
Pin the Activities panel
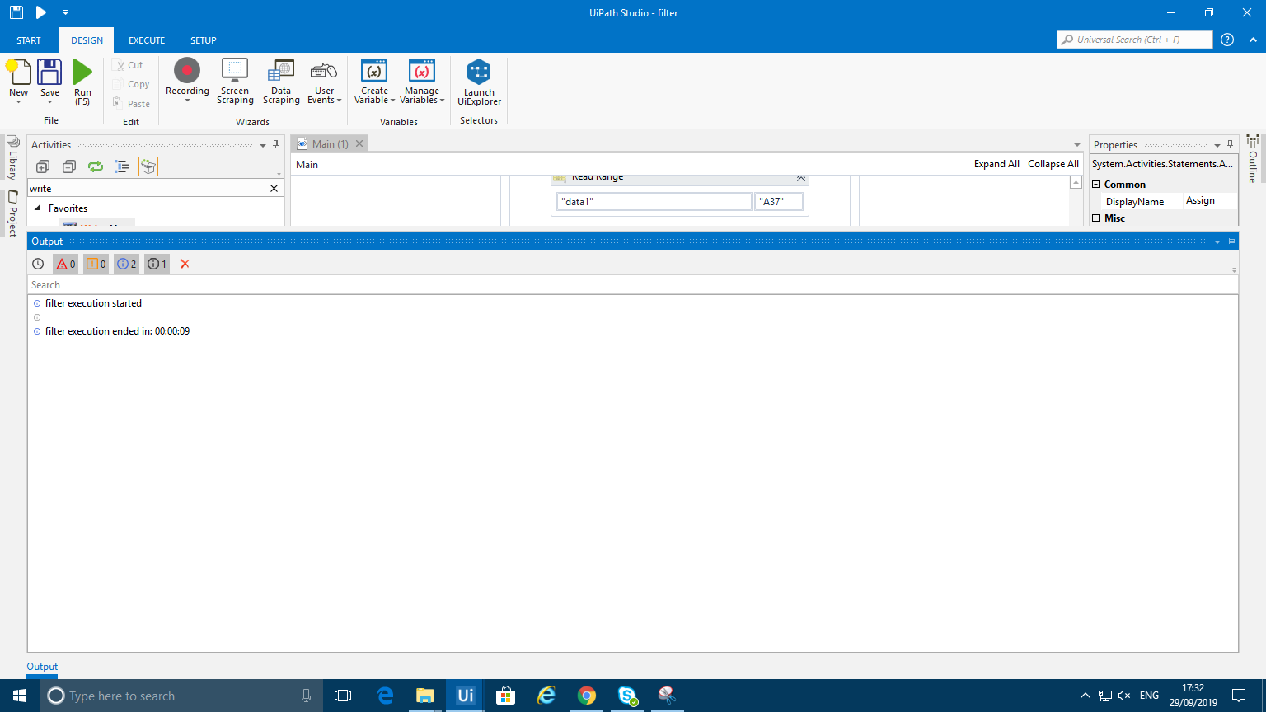(x=276, y=144)
